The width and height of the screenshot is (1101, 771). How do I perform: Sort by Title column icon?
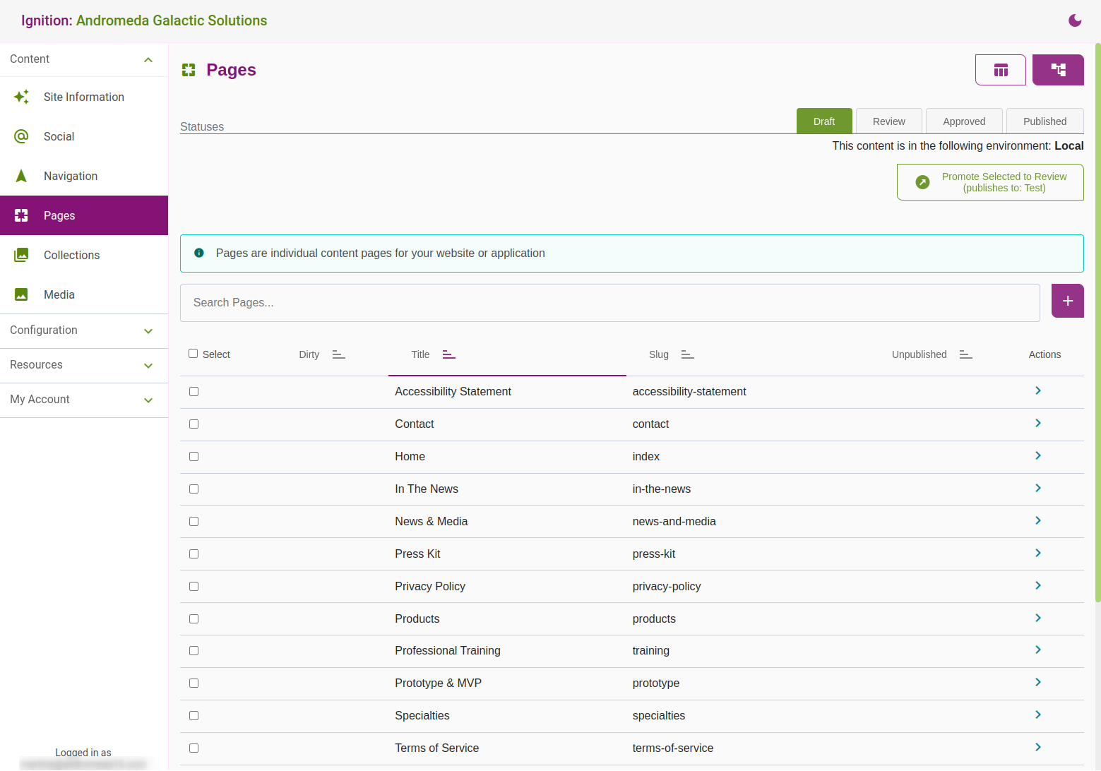tap(449, 354)
